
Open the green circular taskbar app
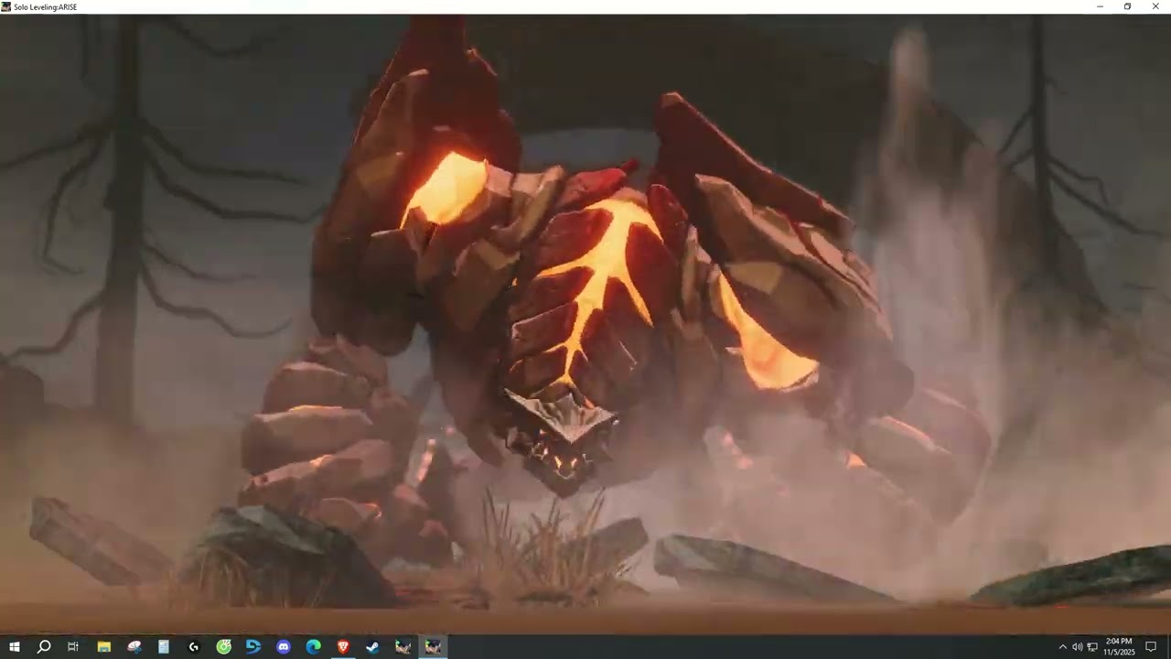tap(224, 647)
